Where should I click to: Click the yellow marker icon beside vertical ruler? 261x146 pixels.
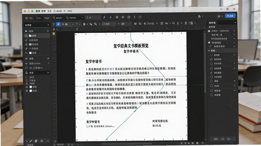(x=54, y=33)
